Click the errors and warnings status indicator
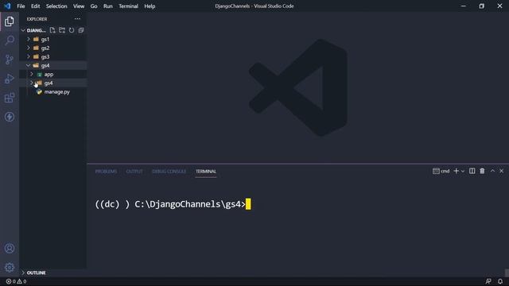The image size is (509, 286). click(x=16, y=281)
